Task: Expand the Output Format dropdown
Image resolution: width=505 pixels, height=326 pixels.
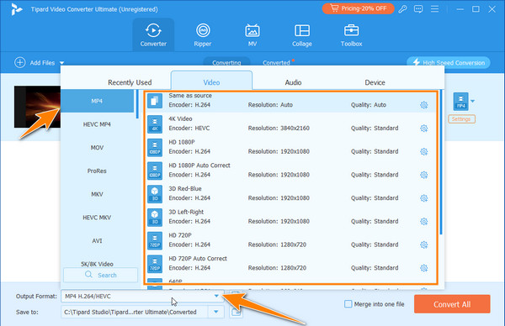Action: point(216,296)
